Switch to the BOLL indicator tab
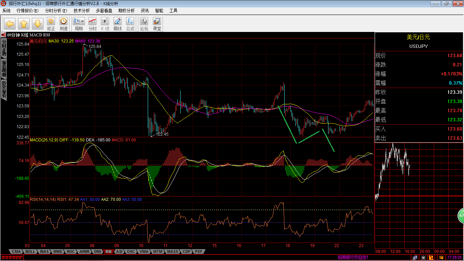The image size is (464, 261). coord(30,252)
